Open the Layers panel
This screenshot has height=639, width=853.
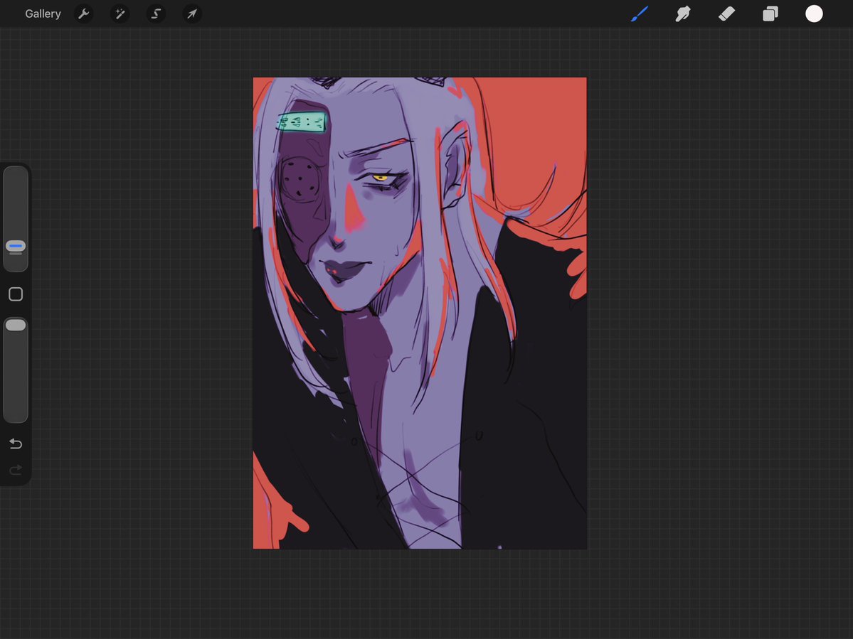(770, 14)
